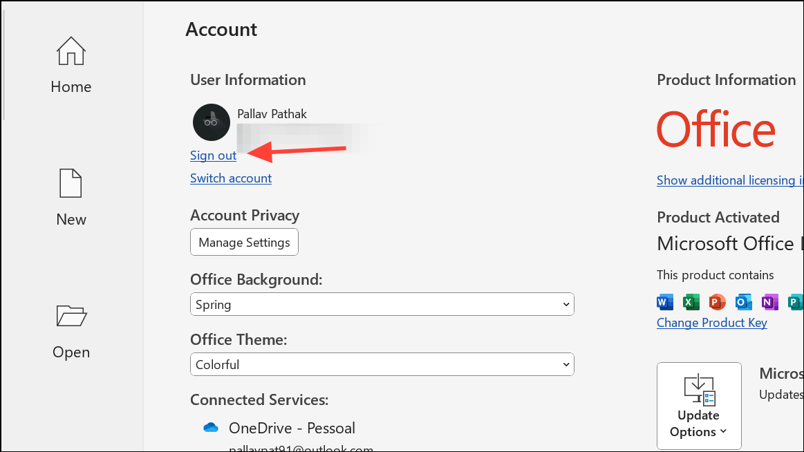This screenshot has width=804, height=452.
Task: Click the PowerPoint product icon
Action: [718, 302]
